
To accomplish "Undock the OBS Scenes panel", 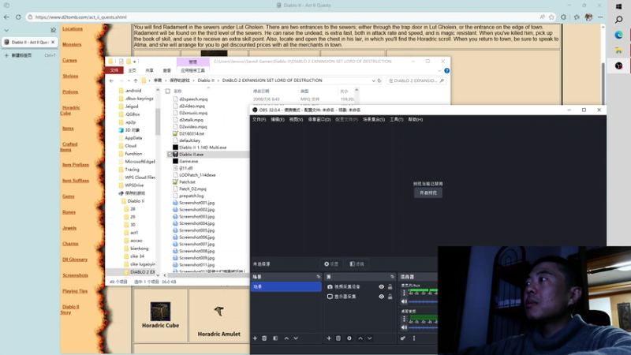I will tap(319, 277).
